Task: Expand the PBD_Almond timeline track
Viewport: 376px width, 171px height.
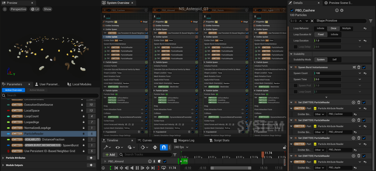Action: tap(105, 161)
